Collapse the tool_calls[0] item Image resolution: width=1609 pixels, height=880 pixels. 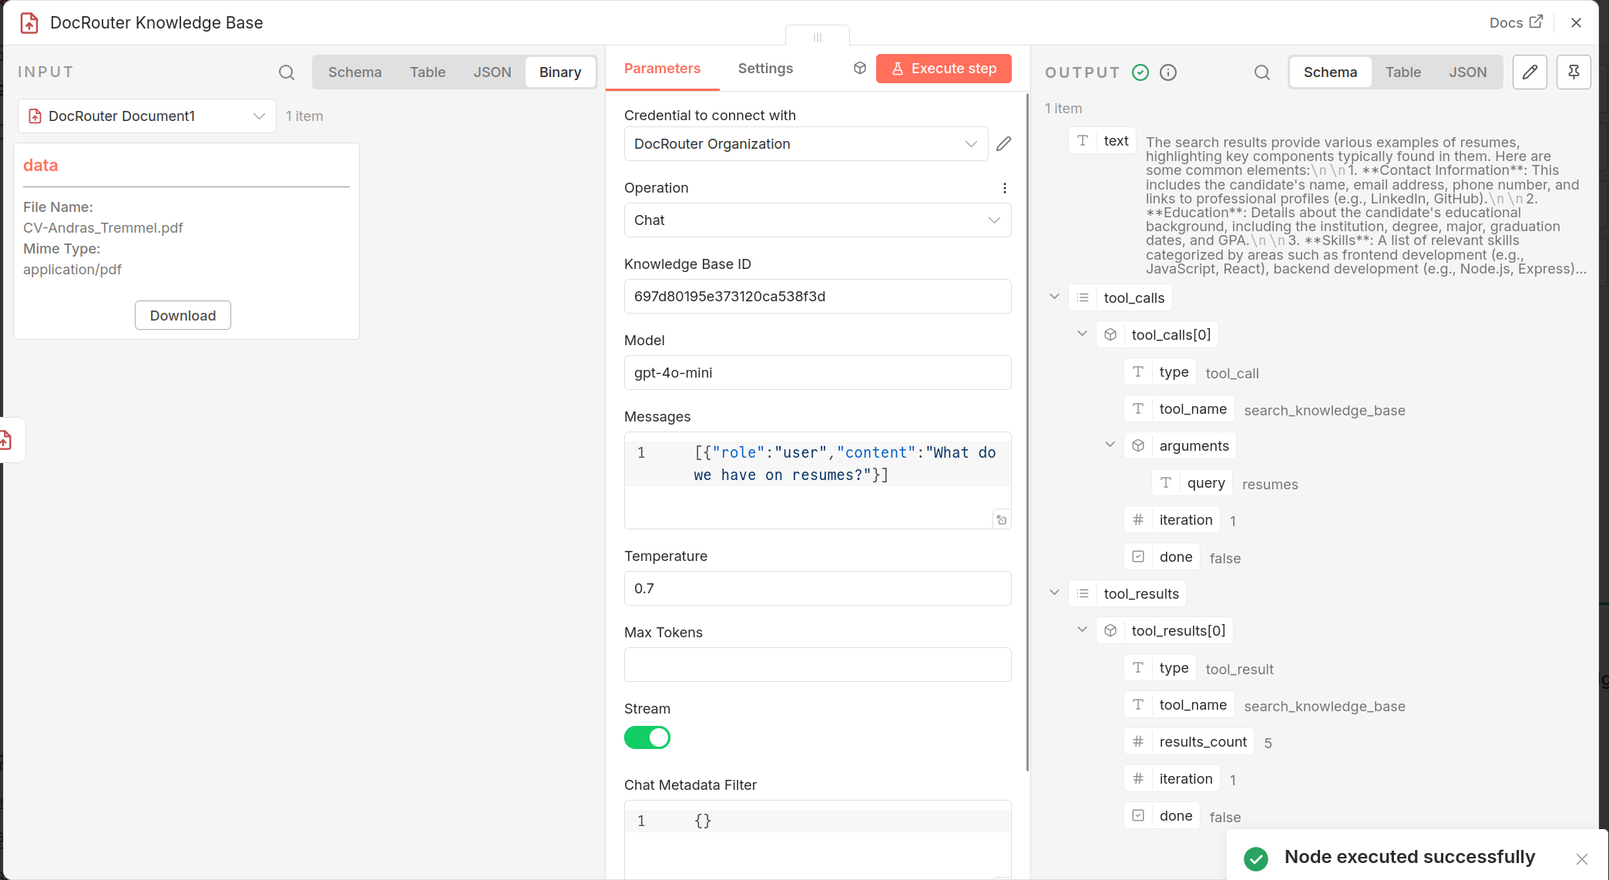click(x=1082, y=334)
